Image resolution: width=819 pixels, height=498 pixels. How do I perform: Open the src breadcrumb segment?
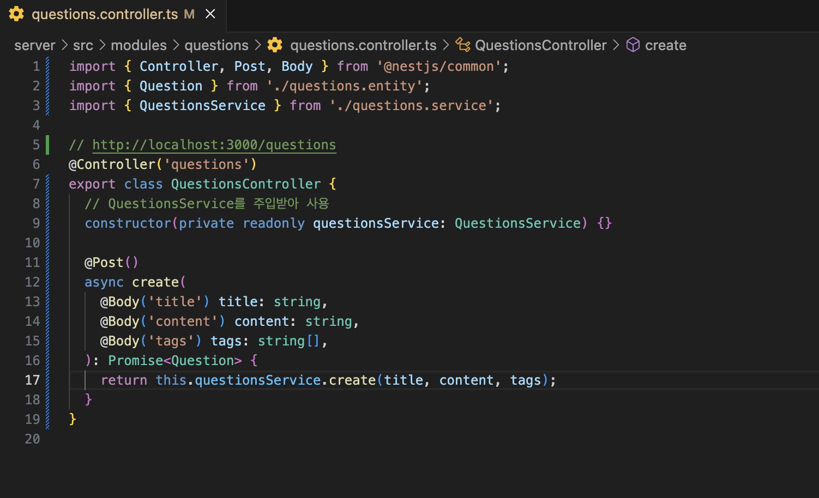point(83,45)
